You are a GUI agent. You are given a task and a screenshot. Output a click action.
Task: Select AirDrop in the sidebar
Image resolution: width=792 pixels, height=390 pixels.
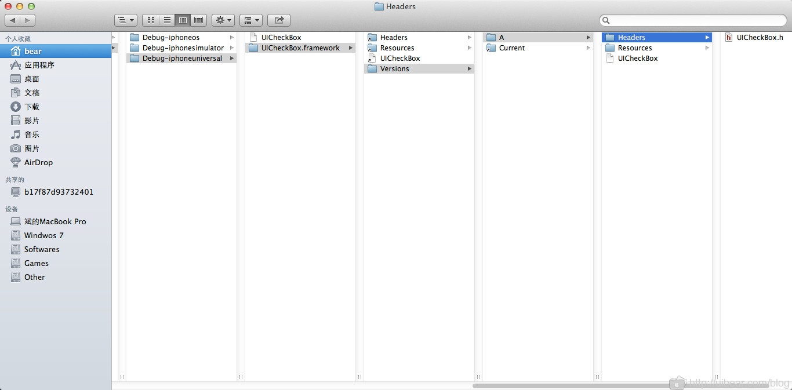pos(38,162)
